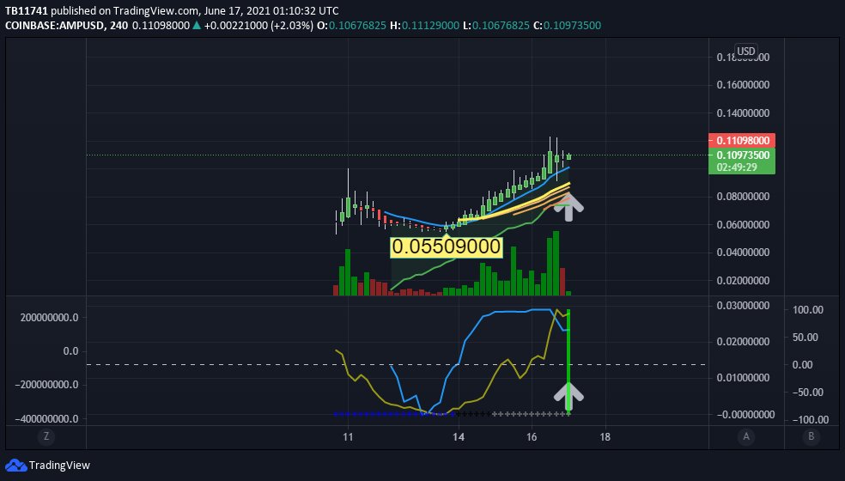Screen dimensions: 845x481
Task: Click the date label 18 on time axis
Action: 605,437
